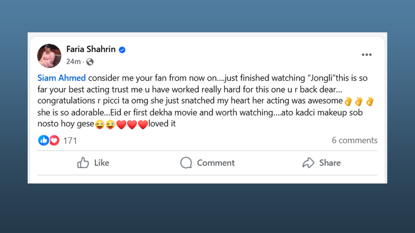Screen dimensions: 415x233
Task: Toggle the Like button label
Action: click(x=101, y=162)
